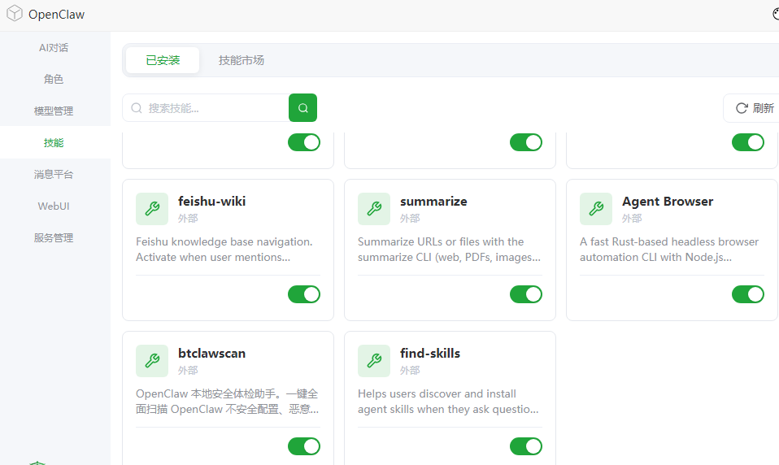Open 消息平台 in the sidebar
Screen dimensions: 779x465
tap(54, 174)
